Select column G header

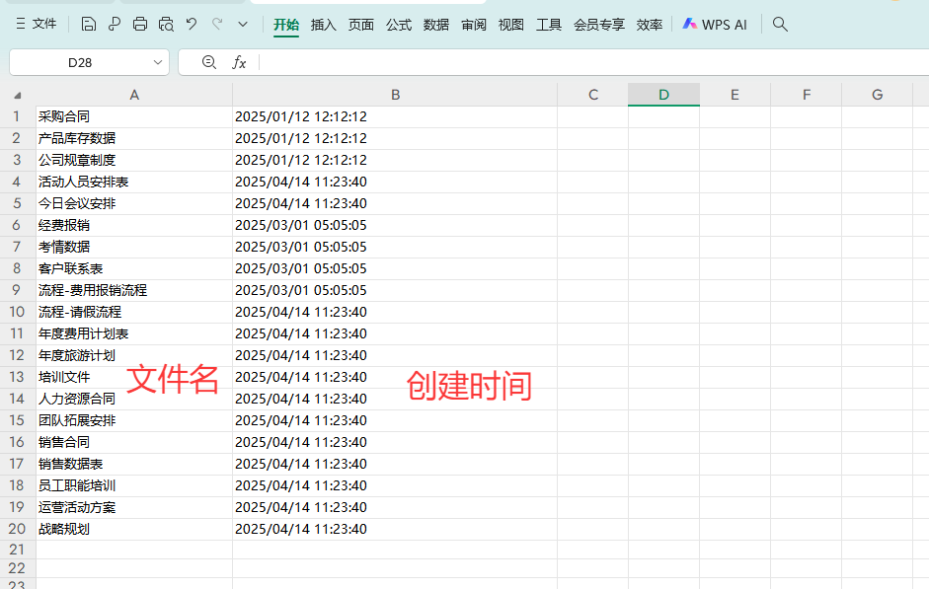coord(877,95)
